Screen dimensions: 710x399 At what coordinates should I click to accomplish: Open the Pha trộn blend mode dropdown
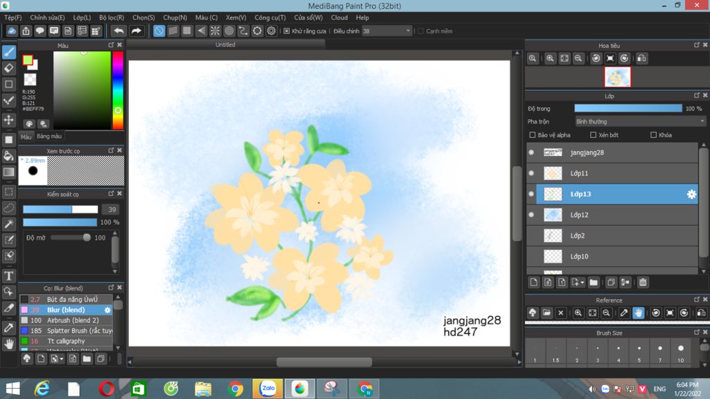pyautogui.click(x=640, y=121)
